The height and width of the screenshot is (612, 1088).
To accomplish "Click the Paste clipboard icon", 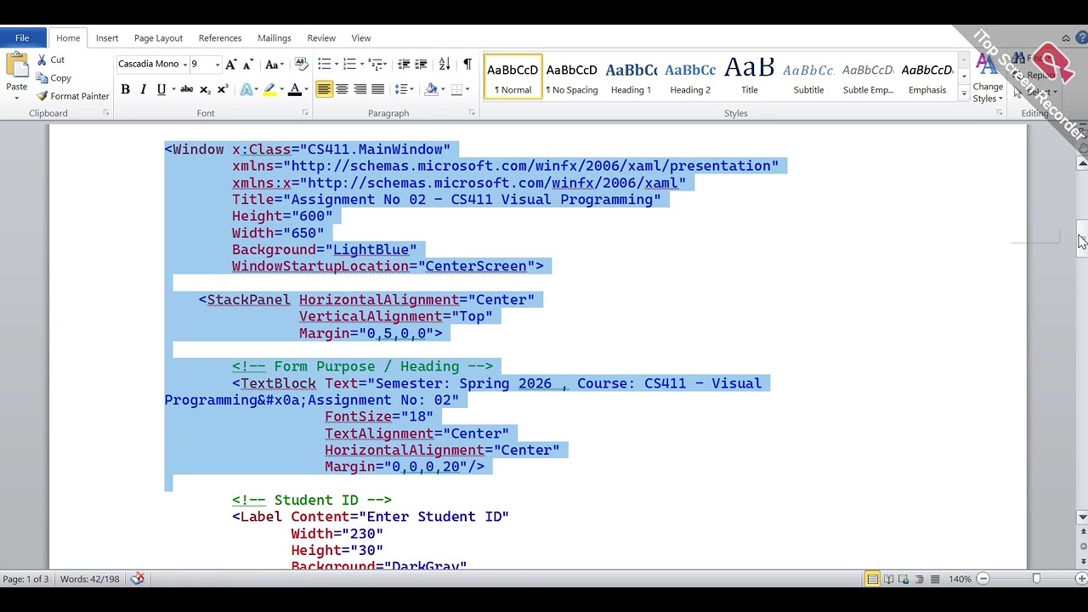I will tap(16, 66).
